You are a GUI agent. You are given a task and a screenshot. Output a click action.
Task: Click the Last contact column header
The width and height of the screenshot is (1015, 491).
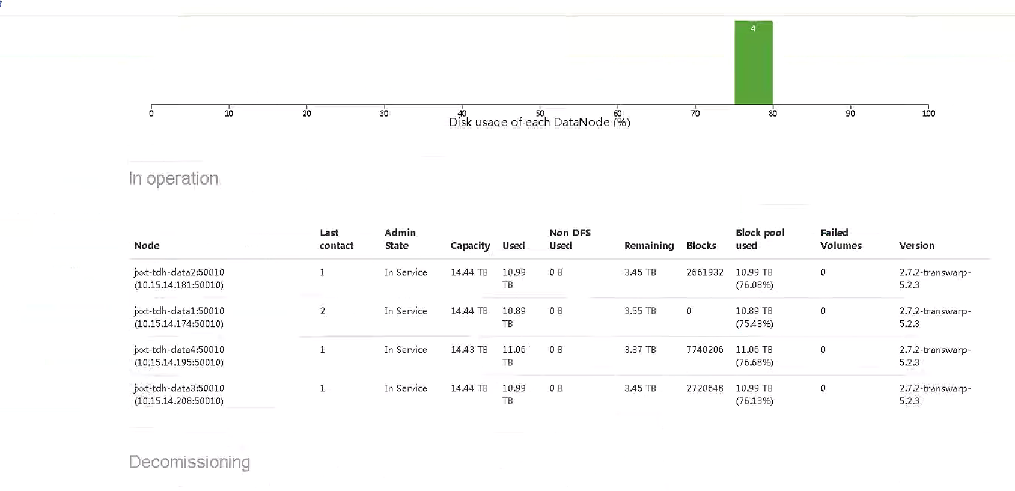point(336,239)
